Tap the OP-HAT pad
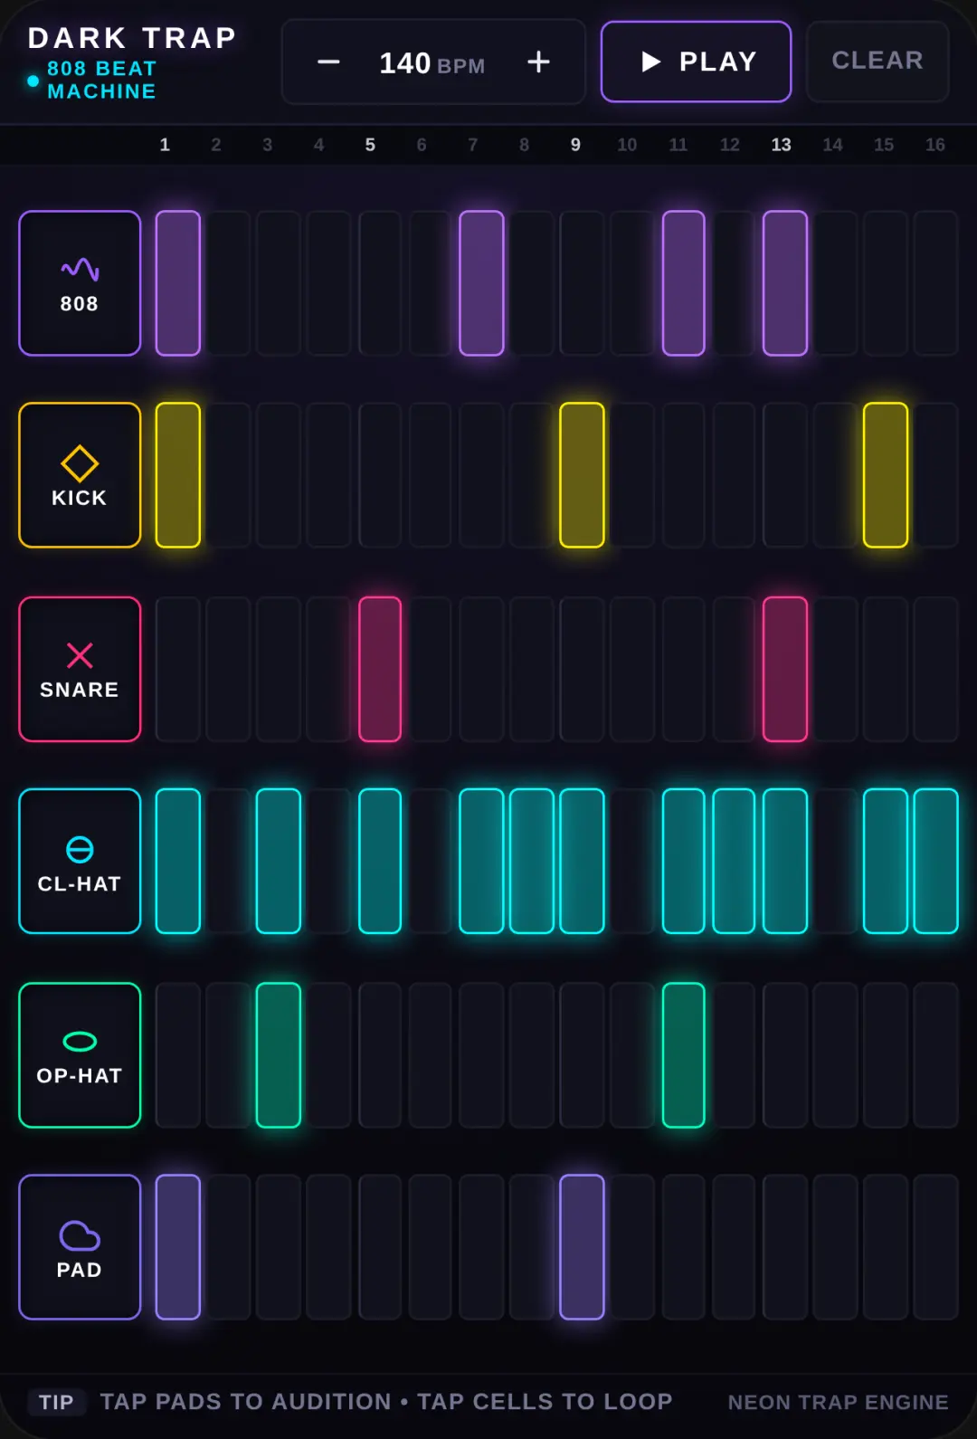Image resolution: width=977 pixels, height=1439 pixels. click(x=80, y=1054)
